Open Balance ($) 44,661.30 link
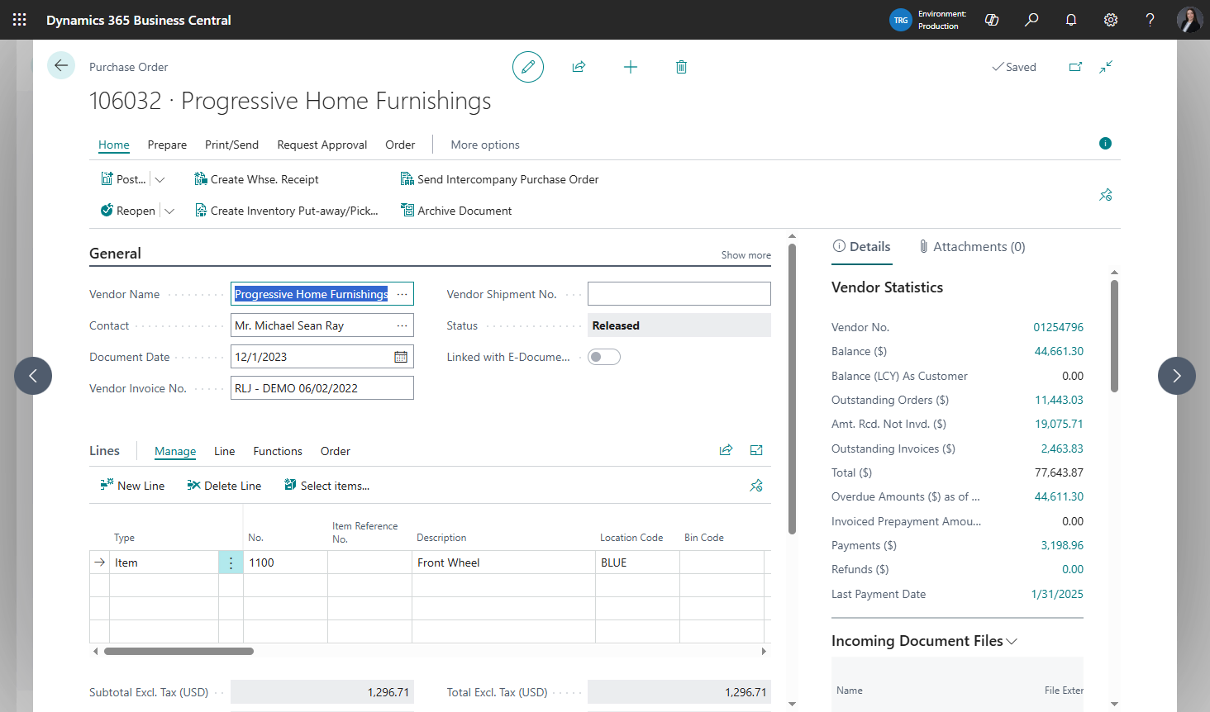 (1059, 351)
